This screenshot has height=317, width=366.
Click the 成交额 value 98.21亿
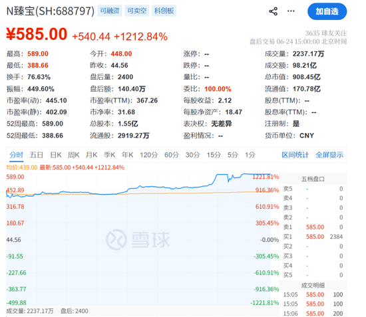click(x=305, y=65)
